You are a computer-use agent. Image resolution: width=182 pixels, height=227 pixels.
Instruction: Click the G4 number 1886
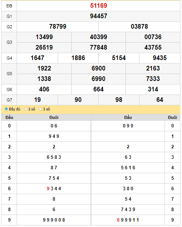click(78, 58)
